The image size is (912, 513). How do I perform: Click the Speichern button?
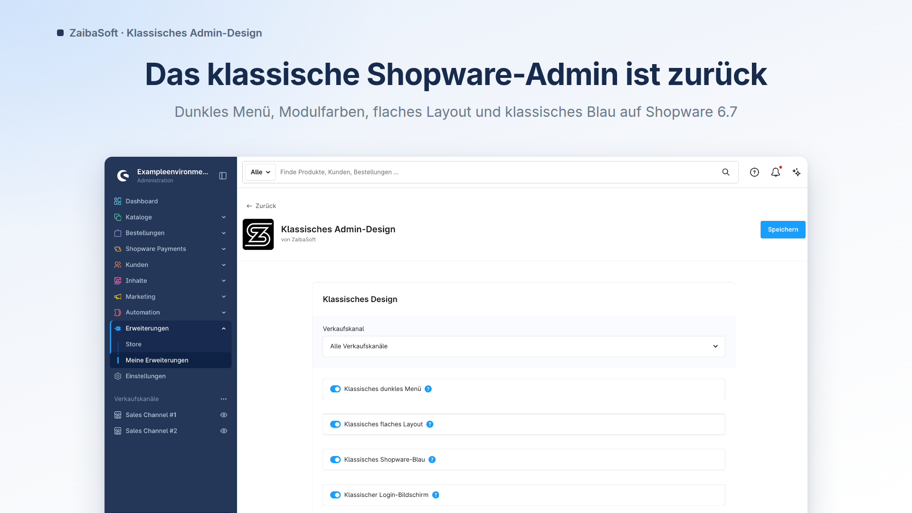[783, 229]
